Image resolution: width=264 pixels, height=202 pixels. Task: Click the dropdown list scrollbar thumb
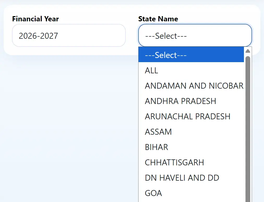[x=248, y=129]
